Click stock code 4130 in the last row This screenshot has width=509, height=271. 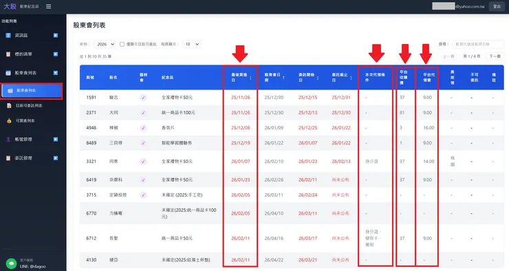(x=91, y=260)
